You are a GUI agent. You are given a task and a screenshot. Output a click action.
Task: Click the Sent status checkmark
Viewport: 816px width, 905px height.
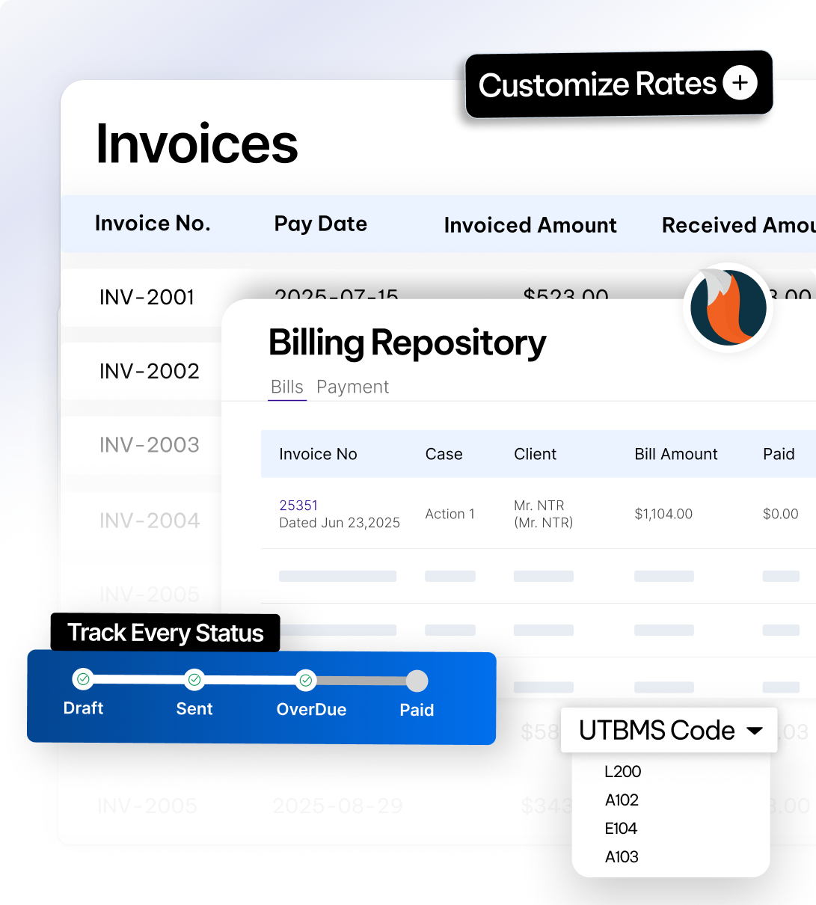coord(194,679)
